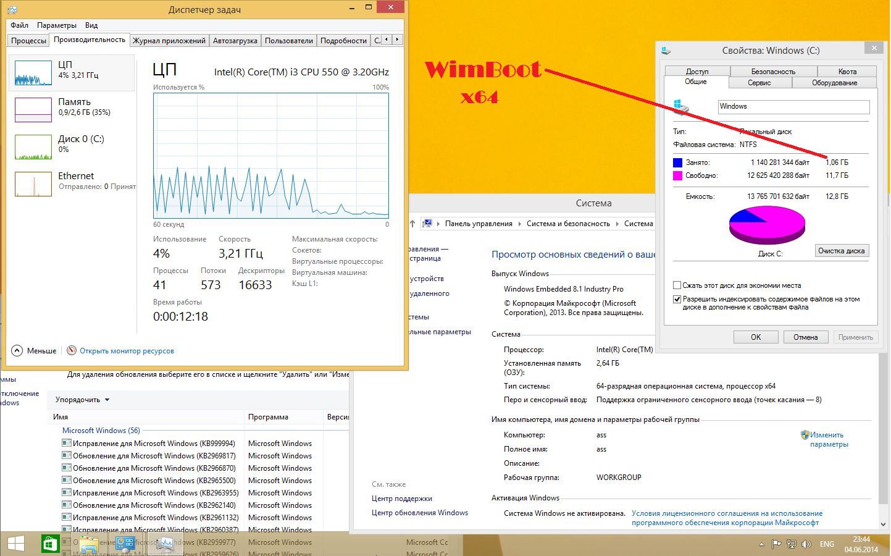This screenshot has height=556, width=891.
Task: Click the drive name field containing Windows
Action: pos(793,107)
